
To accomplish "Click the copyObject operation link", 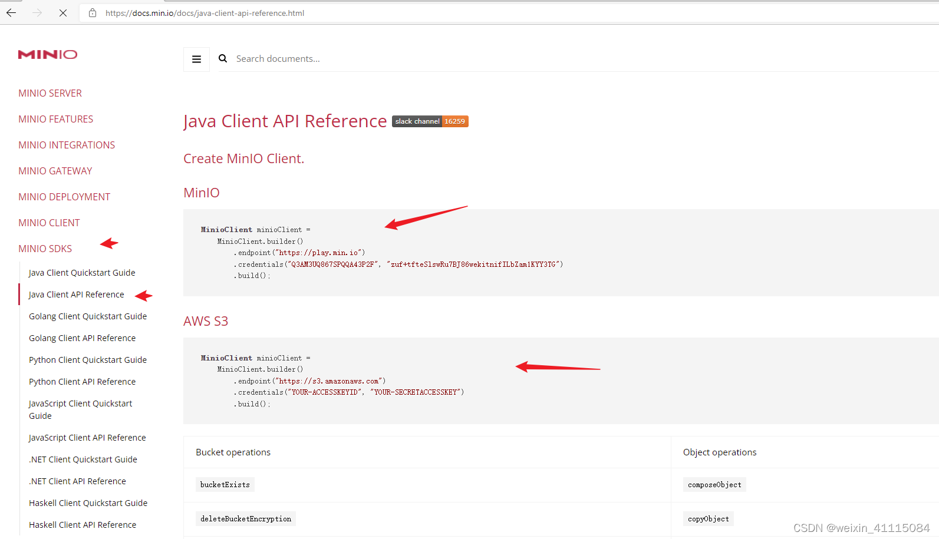I will point(709,519).
